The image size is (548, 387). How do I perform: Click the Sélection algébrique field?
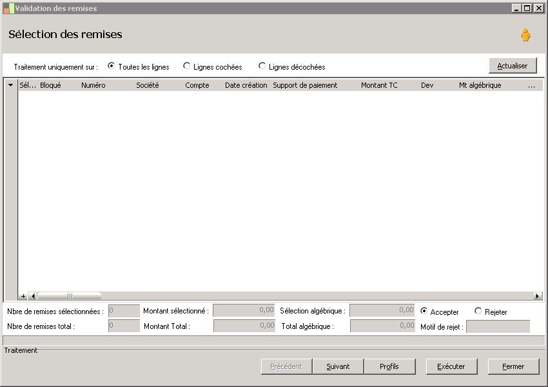tap(382, 310)
